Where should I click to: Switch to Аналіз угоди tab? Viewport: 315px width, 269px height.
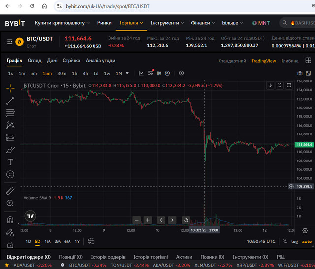[x=100, y=61]
